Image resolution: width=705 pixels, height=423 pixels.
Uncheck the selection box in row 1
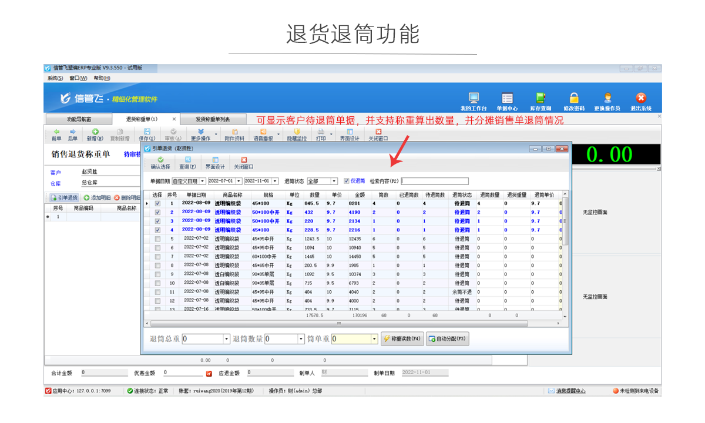pyautogui.click(x=157, y=203)
